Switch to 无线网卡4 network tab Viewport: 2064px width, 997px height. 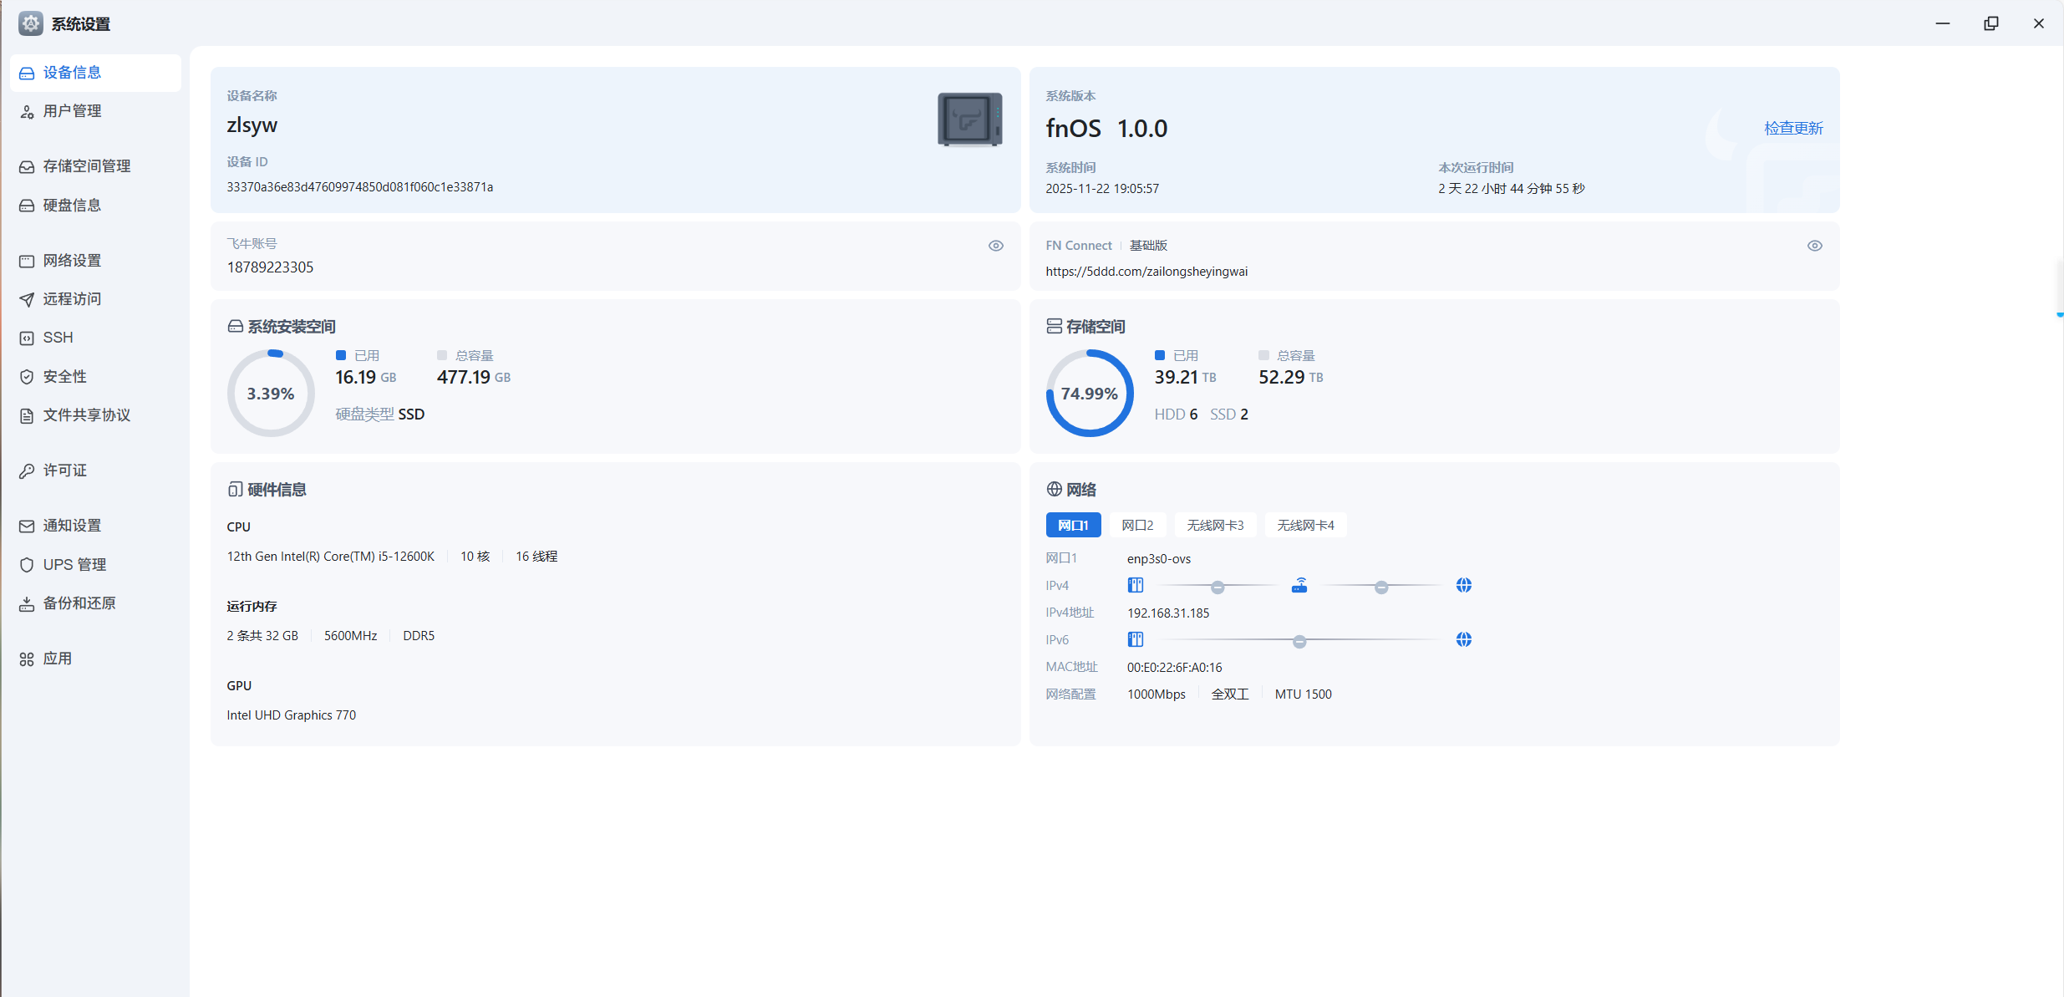coord(1305,525)
